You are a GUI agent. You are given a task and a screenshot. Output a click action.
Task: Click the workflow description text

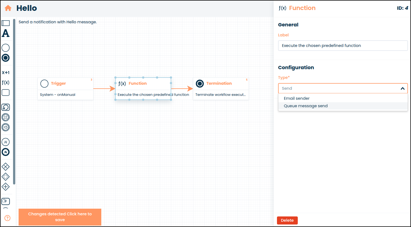click(x=58, y=22)
